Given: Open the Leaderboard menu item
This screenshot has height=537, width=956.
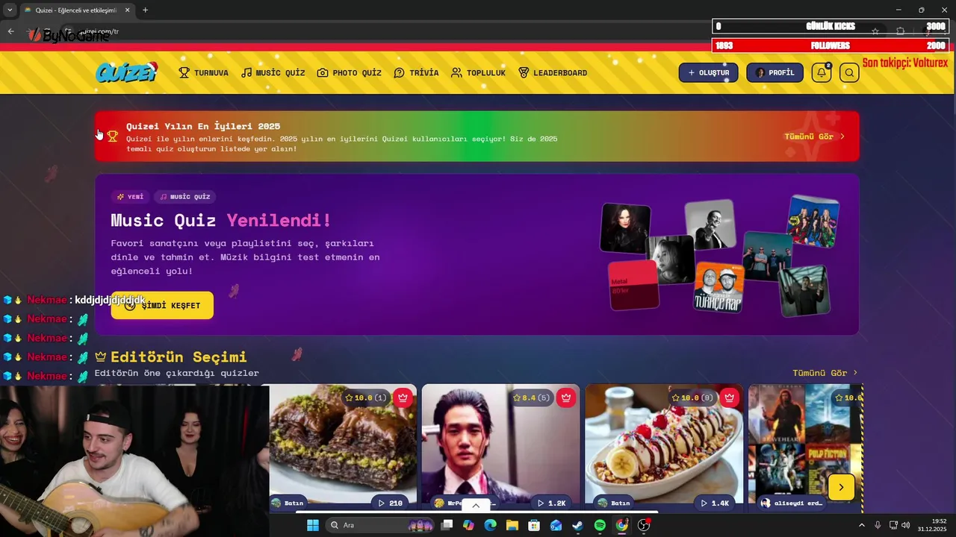Looking at the screenshot, I should [x=553, y=73].
